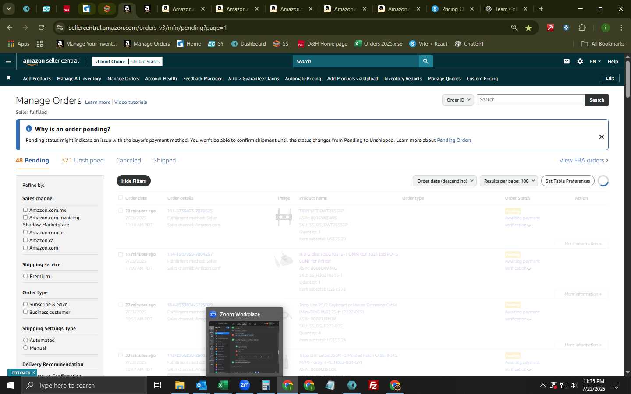Click the Windows Start button

[11, 385]
